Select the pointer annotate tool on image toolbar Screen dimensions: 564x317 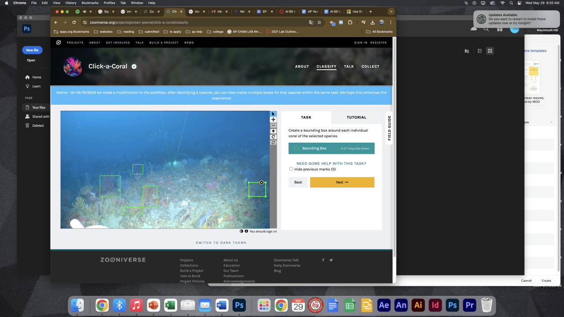tap(273, 114)
